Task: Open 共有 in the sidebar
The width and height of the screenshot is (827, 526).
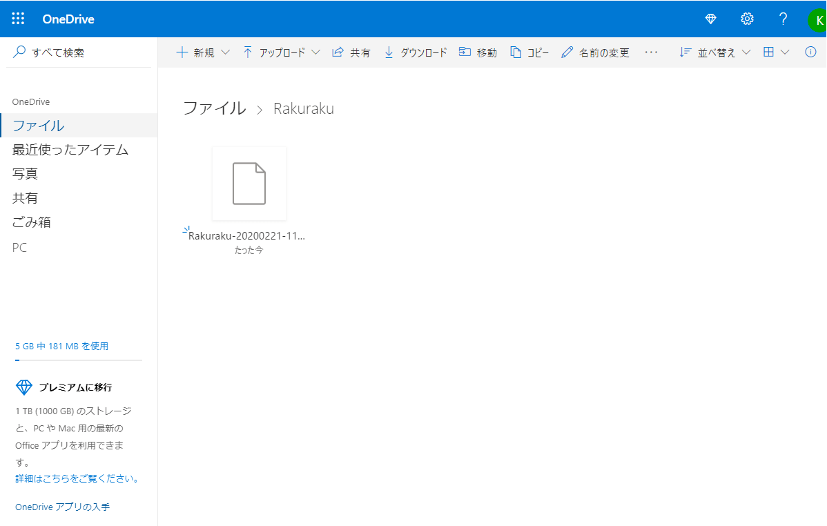Action: tap(25, 198)
